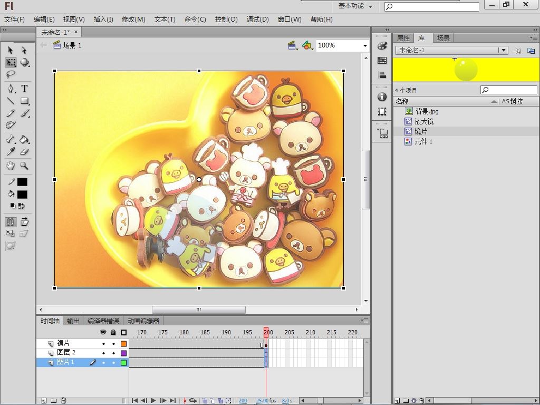Click the show/hide all layers eye icon
The height and width of the screenshot is (405, 540).
point(103,332)
